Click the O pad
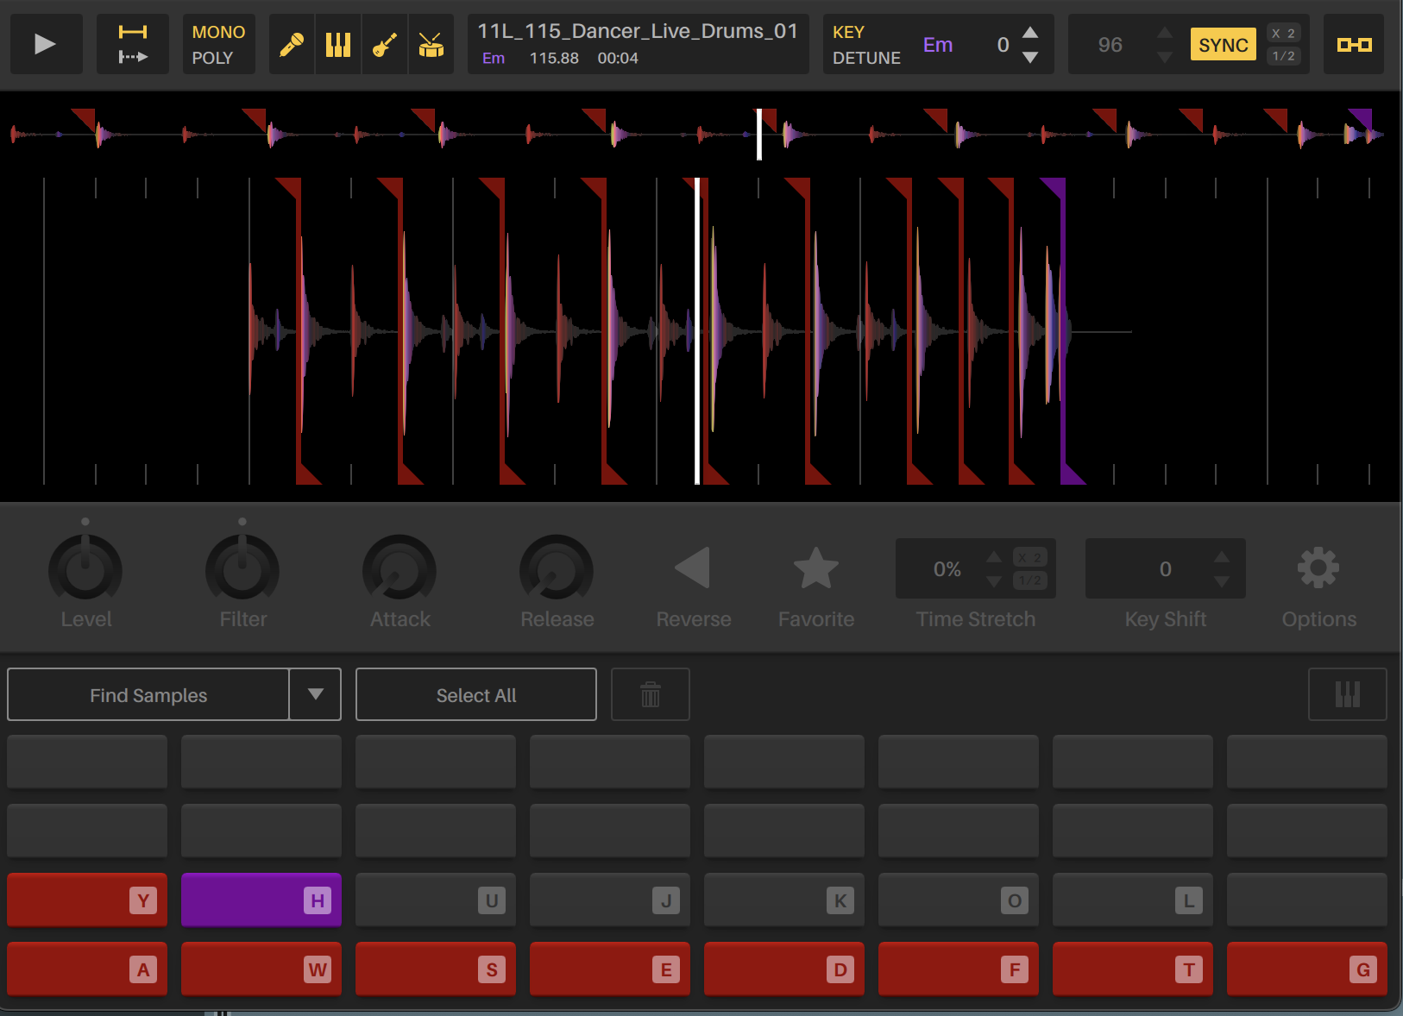The height and width of the screenshot is (1016, 1403). (959, 900)
